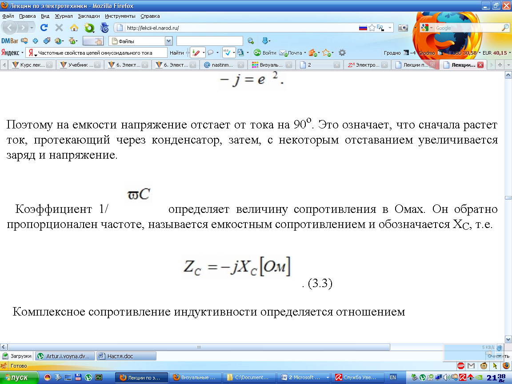The width and height of the screenshot is (512, 384).
Task: Open the Загрузки downloads button
Action: tap(16, 356)
